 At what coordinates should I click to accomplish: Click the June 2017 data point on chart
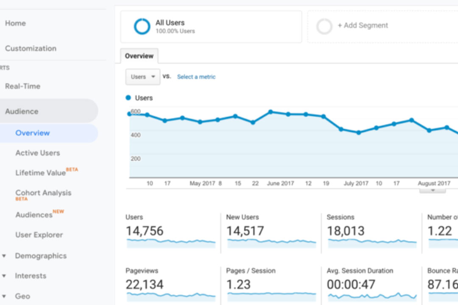pos(271,112)
